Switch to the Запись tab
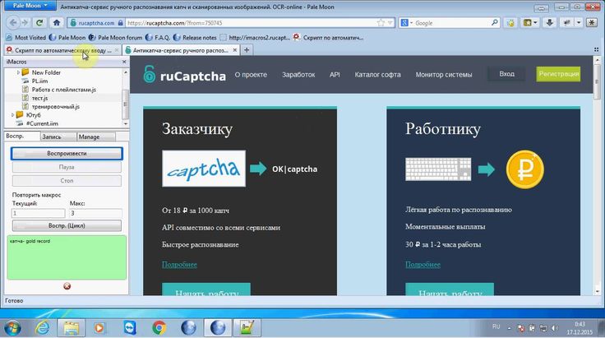605x338 pixels. click(52, 137)
